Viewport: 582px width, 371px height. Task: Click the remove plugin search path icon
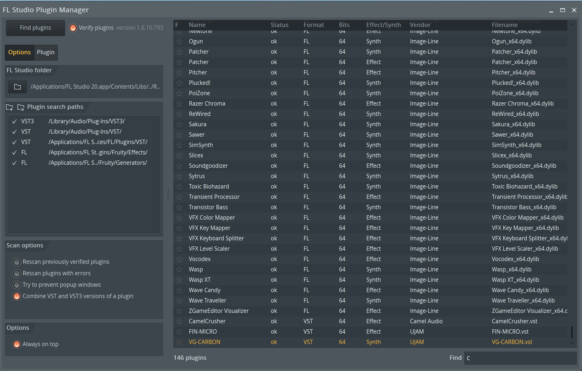(x=20, y=107)
